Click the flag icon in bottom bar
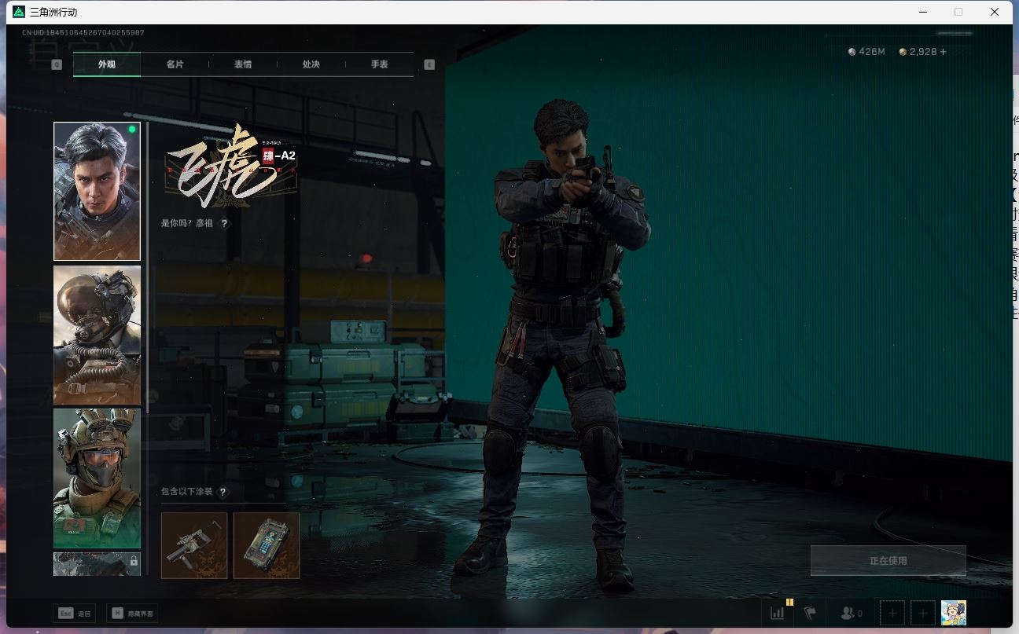The width and height of the screenshot is (1019, 634). (x=810, y=613)
